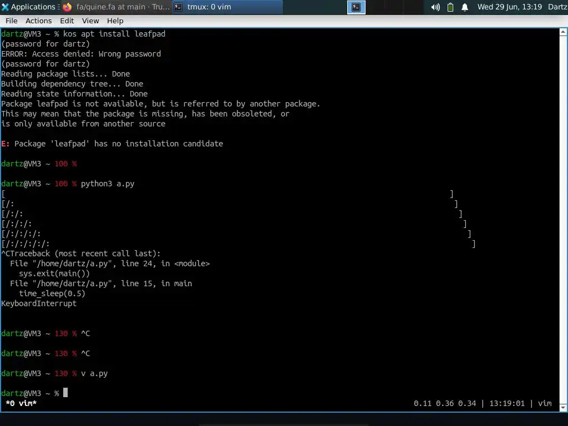The width and height of the screenshot is (568, 426).
Task: Click the scrollbar up arrow
Action: (564, 32)
